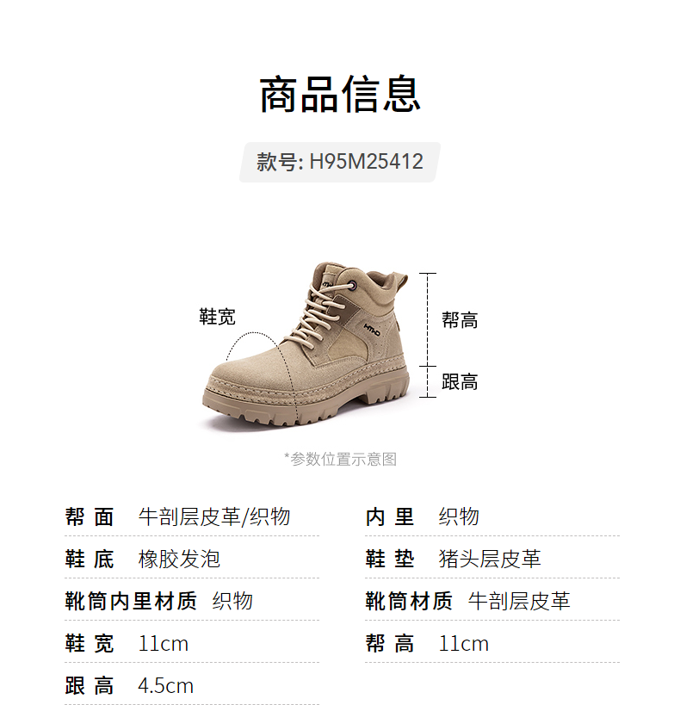Click the dashed vertical height measurement line
Viewport: 680px width, 705px height.
(428, 335)
